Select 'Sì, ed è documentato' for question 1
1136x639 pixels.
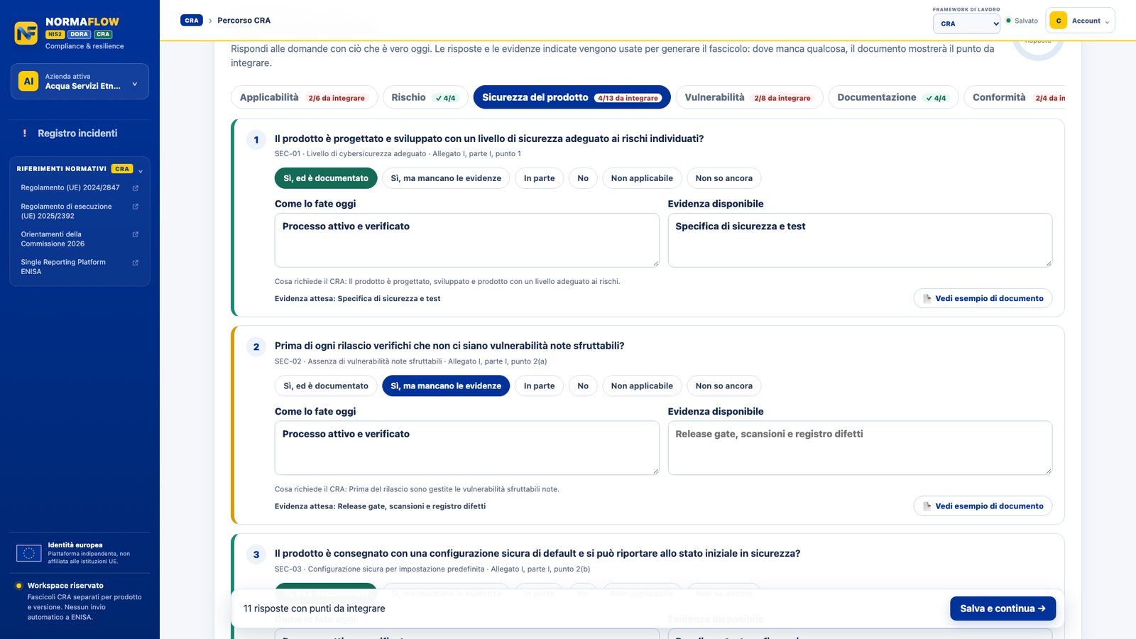click(x=326, y=178)
